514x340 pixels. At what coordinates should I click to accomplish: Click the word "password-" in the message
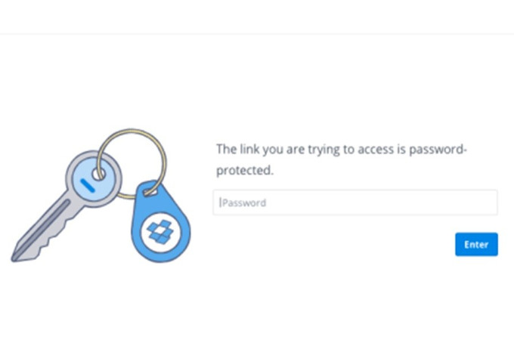point(438,149)
